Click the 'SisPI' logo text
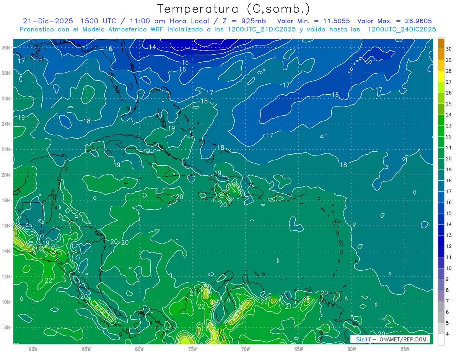The height and width of the screenshot is (354, 459). (x=363, y=339)
